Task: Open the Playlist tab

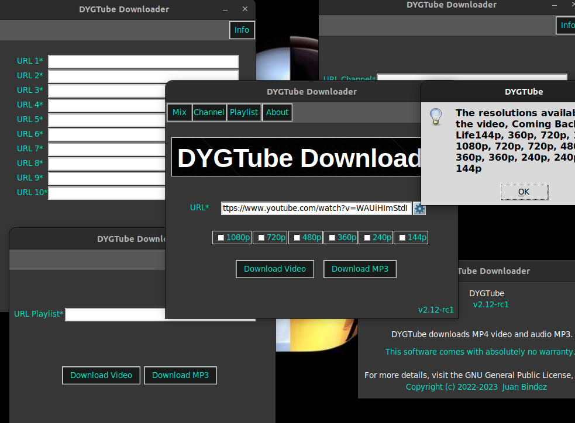Action: pyautogui.click(x=244, y=112)
